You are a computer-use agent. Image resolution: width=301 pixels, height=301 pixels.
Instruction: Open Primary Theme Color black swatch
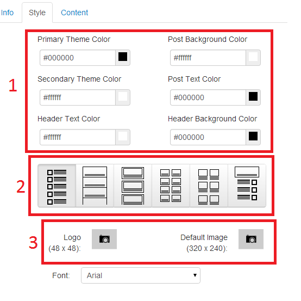click(123, 58)
